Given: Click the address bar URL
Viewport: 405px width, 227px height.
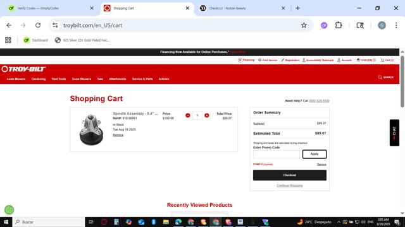Looking at the screenshot, I should 92,25.
